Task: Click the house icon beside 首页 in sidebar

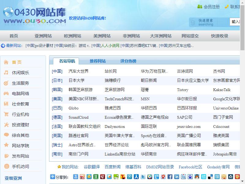Action: [x=6, y=62]
